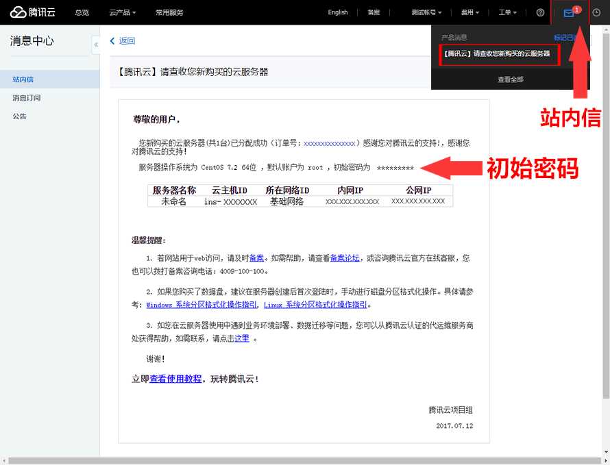
Task: Open the 备案论坛 link
Action: point(345,258)
